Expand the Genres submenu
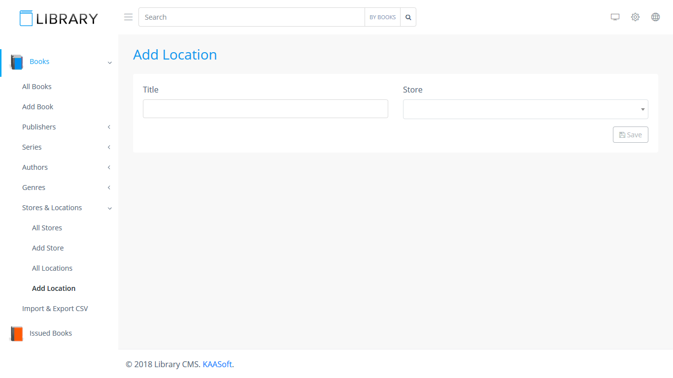This screenshot has height=378, width=673. coord(109,188)
